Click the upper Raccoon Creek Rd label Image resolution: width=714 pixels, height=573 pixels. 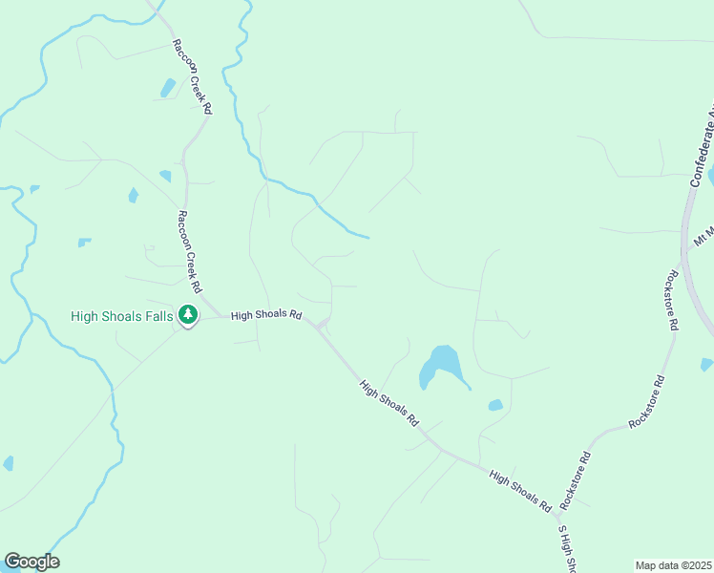click(x=193, y=76)
